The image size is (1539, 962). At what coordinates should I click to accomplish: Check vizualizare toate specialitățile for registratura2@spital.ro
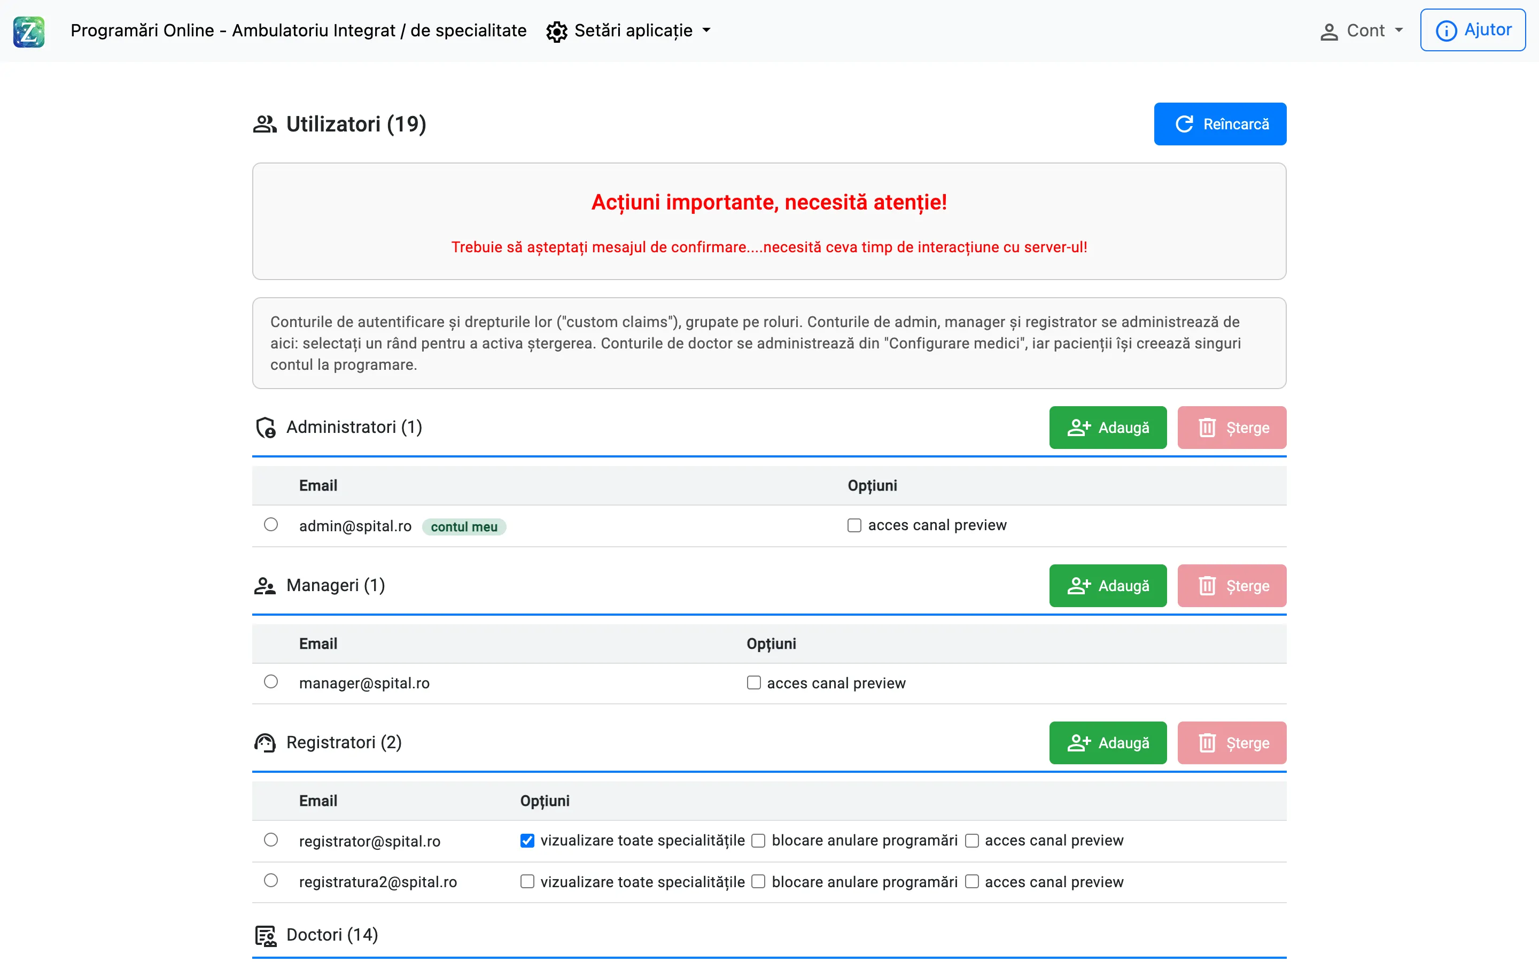tap(527, 881)
